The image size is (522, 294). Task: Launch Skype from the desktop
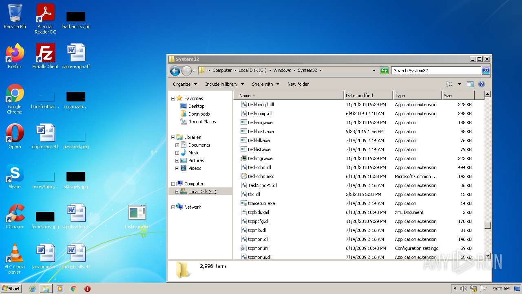coord(15,176)
